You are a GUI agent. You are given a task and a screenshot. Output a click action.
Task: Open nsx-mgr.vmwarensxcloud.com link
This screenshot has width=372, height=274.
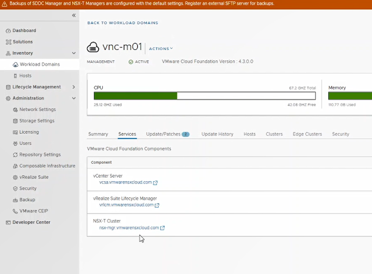129,228
